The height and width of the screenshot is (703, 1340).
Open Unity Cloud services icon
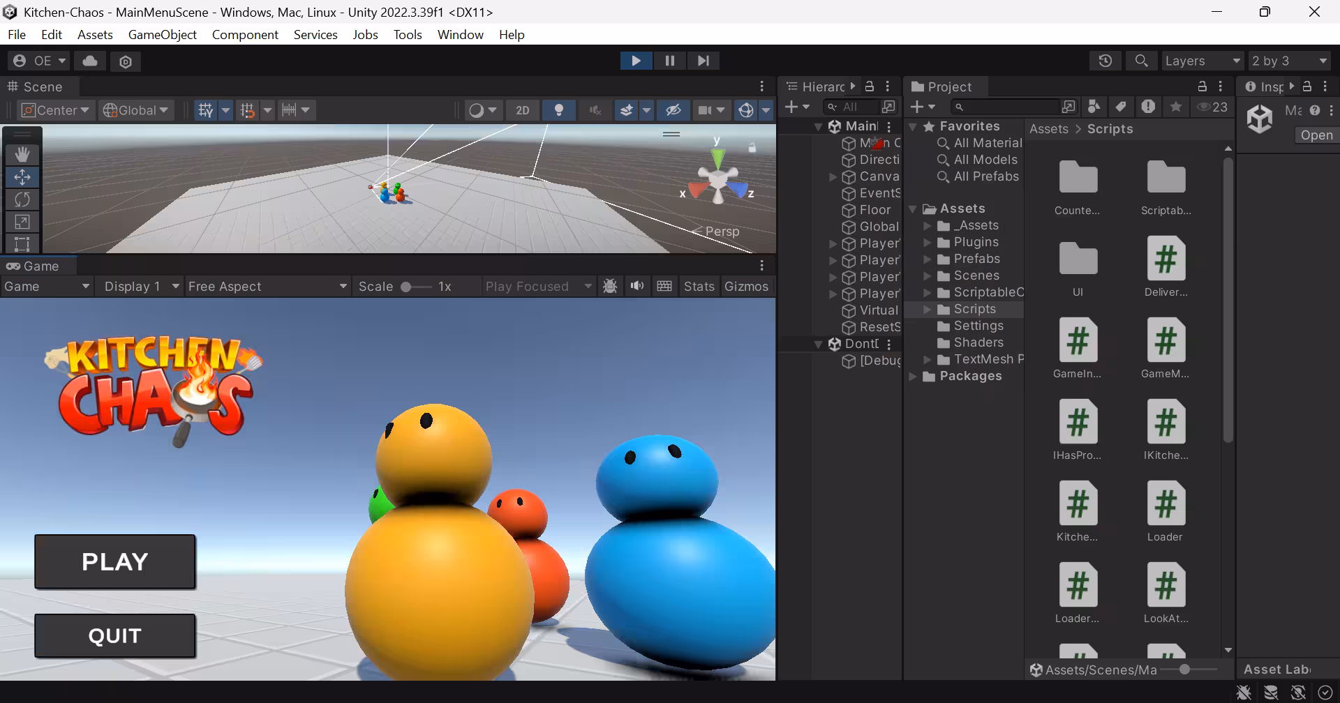pos(90,61)
